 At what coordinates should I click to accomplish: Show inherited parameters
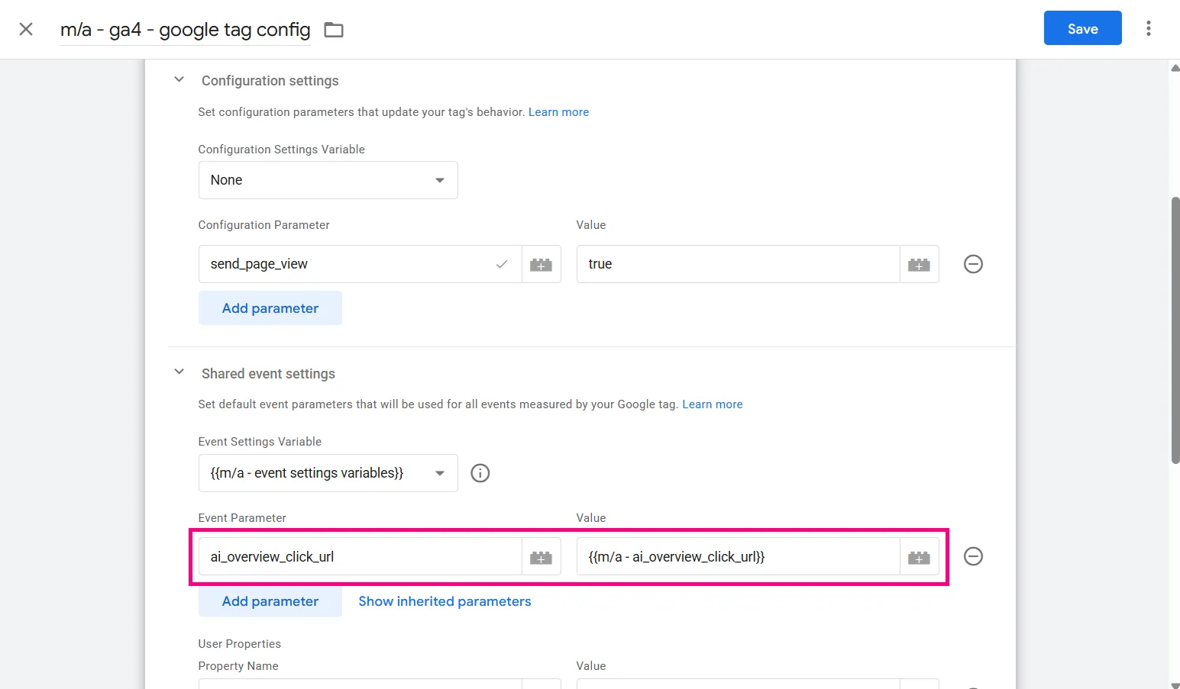click(x=445, y=601)
